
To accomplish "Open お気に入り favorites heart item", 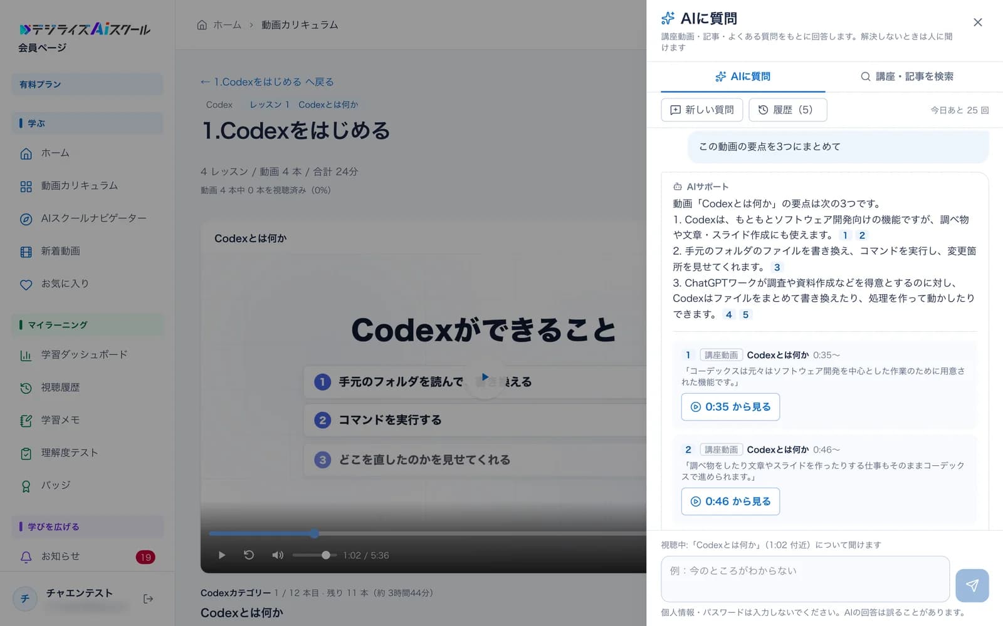I will point(87,284).
